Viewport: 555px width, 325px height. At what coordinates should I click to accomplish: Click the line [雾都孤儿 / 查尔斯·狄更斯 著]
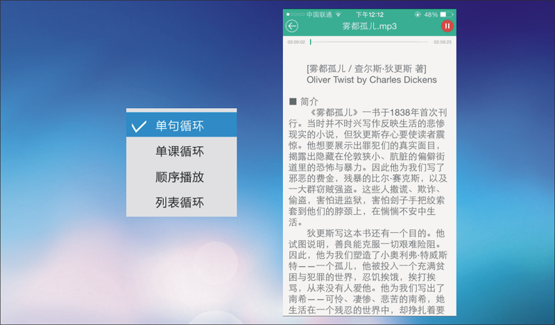click(x=366, y=69)
